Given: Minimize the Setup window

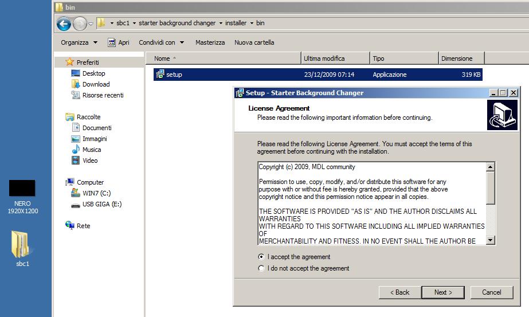Looking at the screenshot, I should [493, 93].
